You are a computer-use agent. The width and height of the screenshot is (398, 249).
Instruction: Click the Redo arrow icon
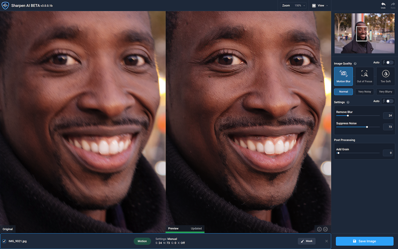393,4
